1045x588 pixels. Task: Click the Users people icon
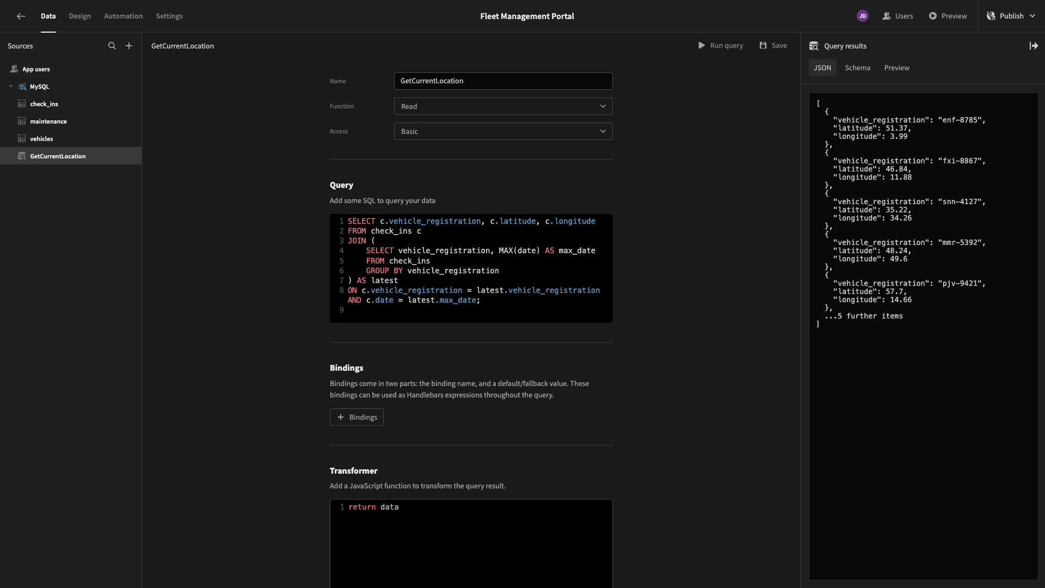click(x=887, y=16)
